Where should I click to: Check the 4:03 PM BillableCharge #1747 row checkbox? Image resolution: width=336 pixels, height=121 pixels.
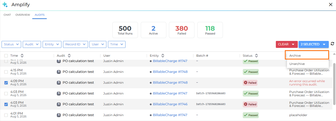coord(6,93)
